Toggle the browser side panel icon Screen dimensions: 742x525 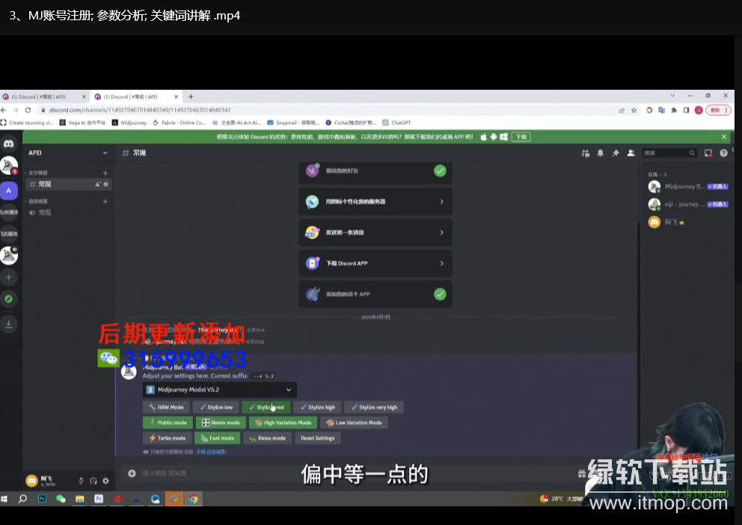pos(686,110)
